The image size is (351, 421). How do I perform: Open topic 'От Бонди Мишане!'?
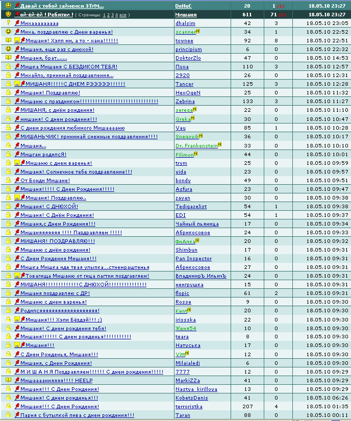[x=45, y=181]
